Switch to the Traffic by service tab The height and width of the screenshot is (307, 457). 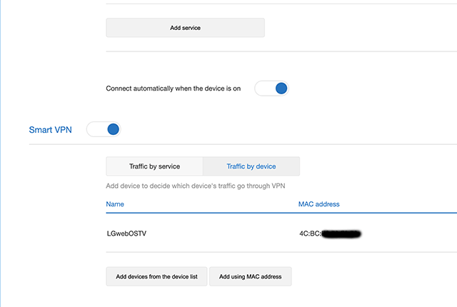[x=154, y=166]
